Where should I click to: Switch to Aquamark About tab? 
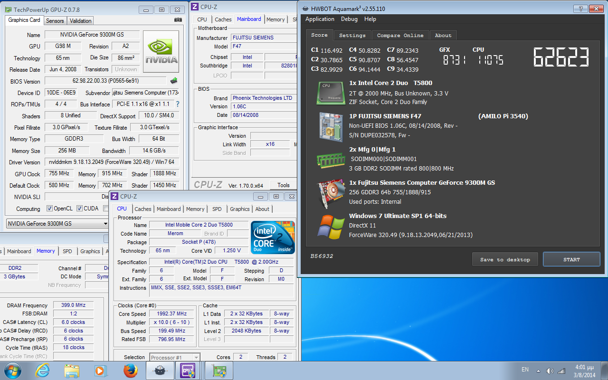[x=443, y=35]
